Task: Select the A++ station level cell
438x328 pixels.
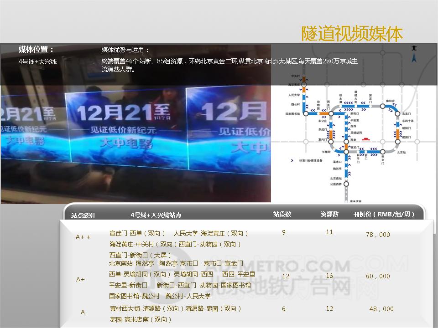Action: click(x=83, y=237)
